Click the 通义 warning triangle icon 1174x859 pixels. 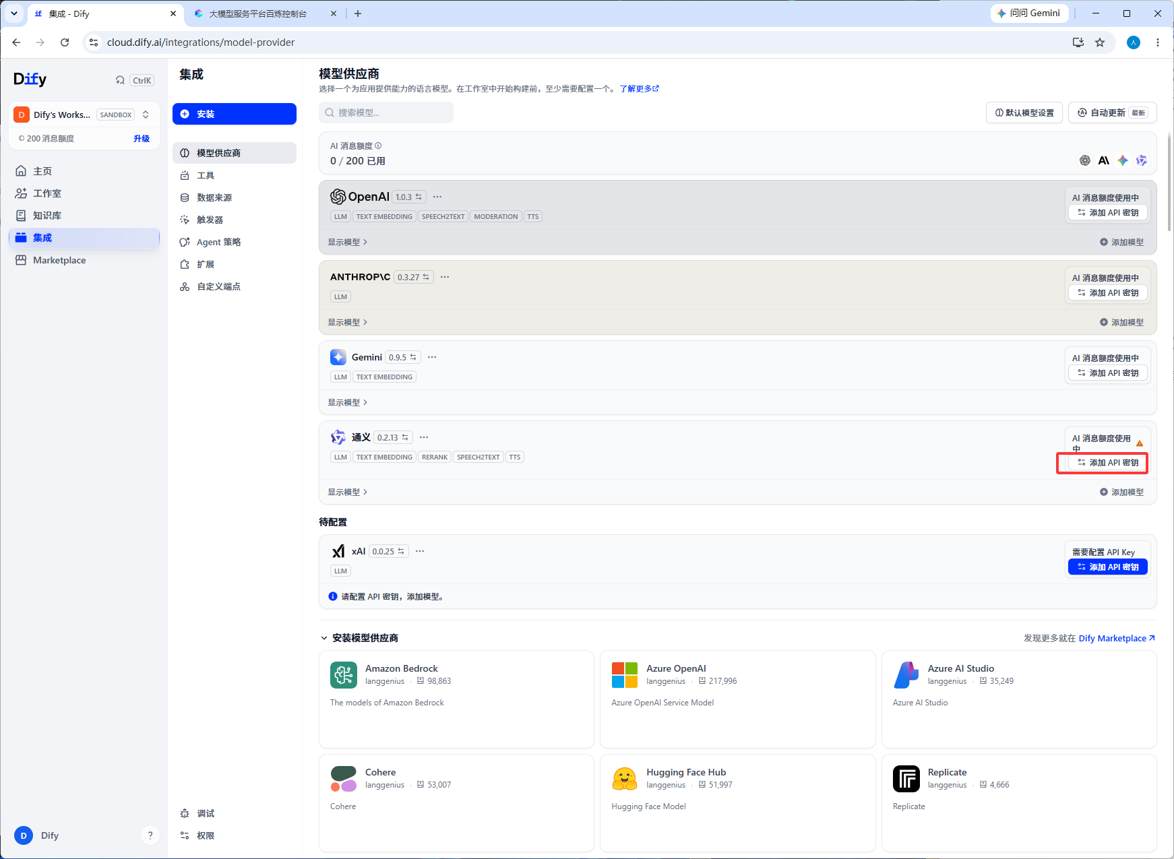[x=1140, y=443]
